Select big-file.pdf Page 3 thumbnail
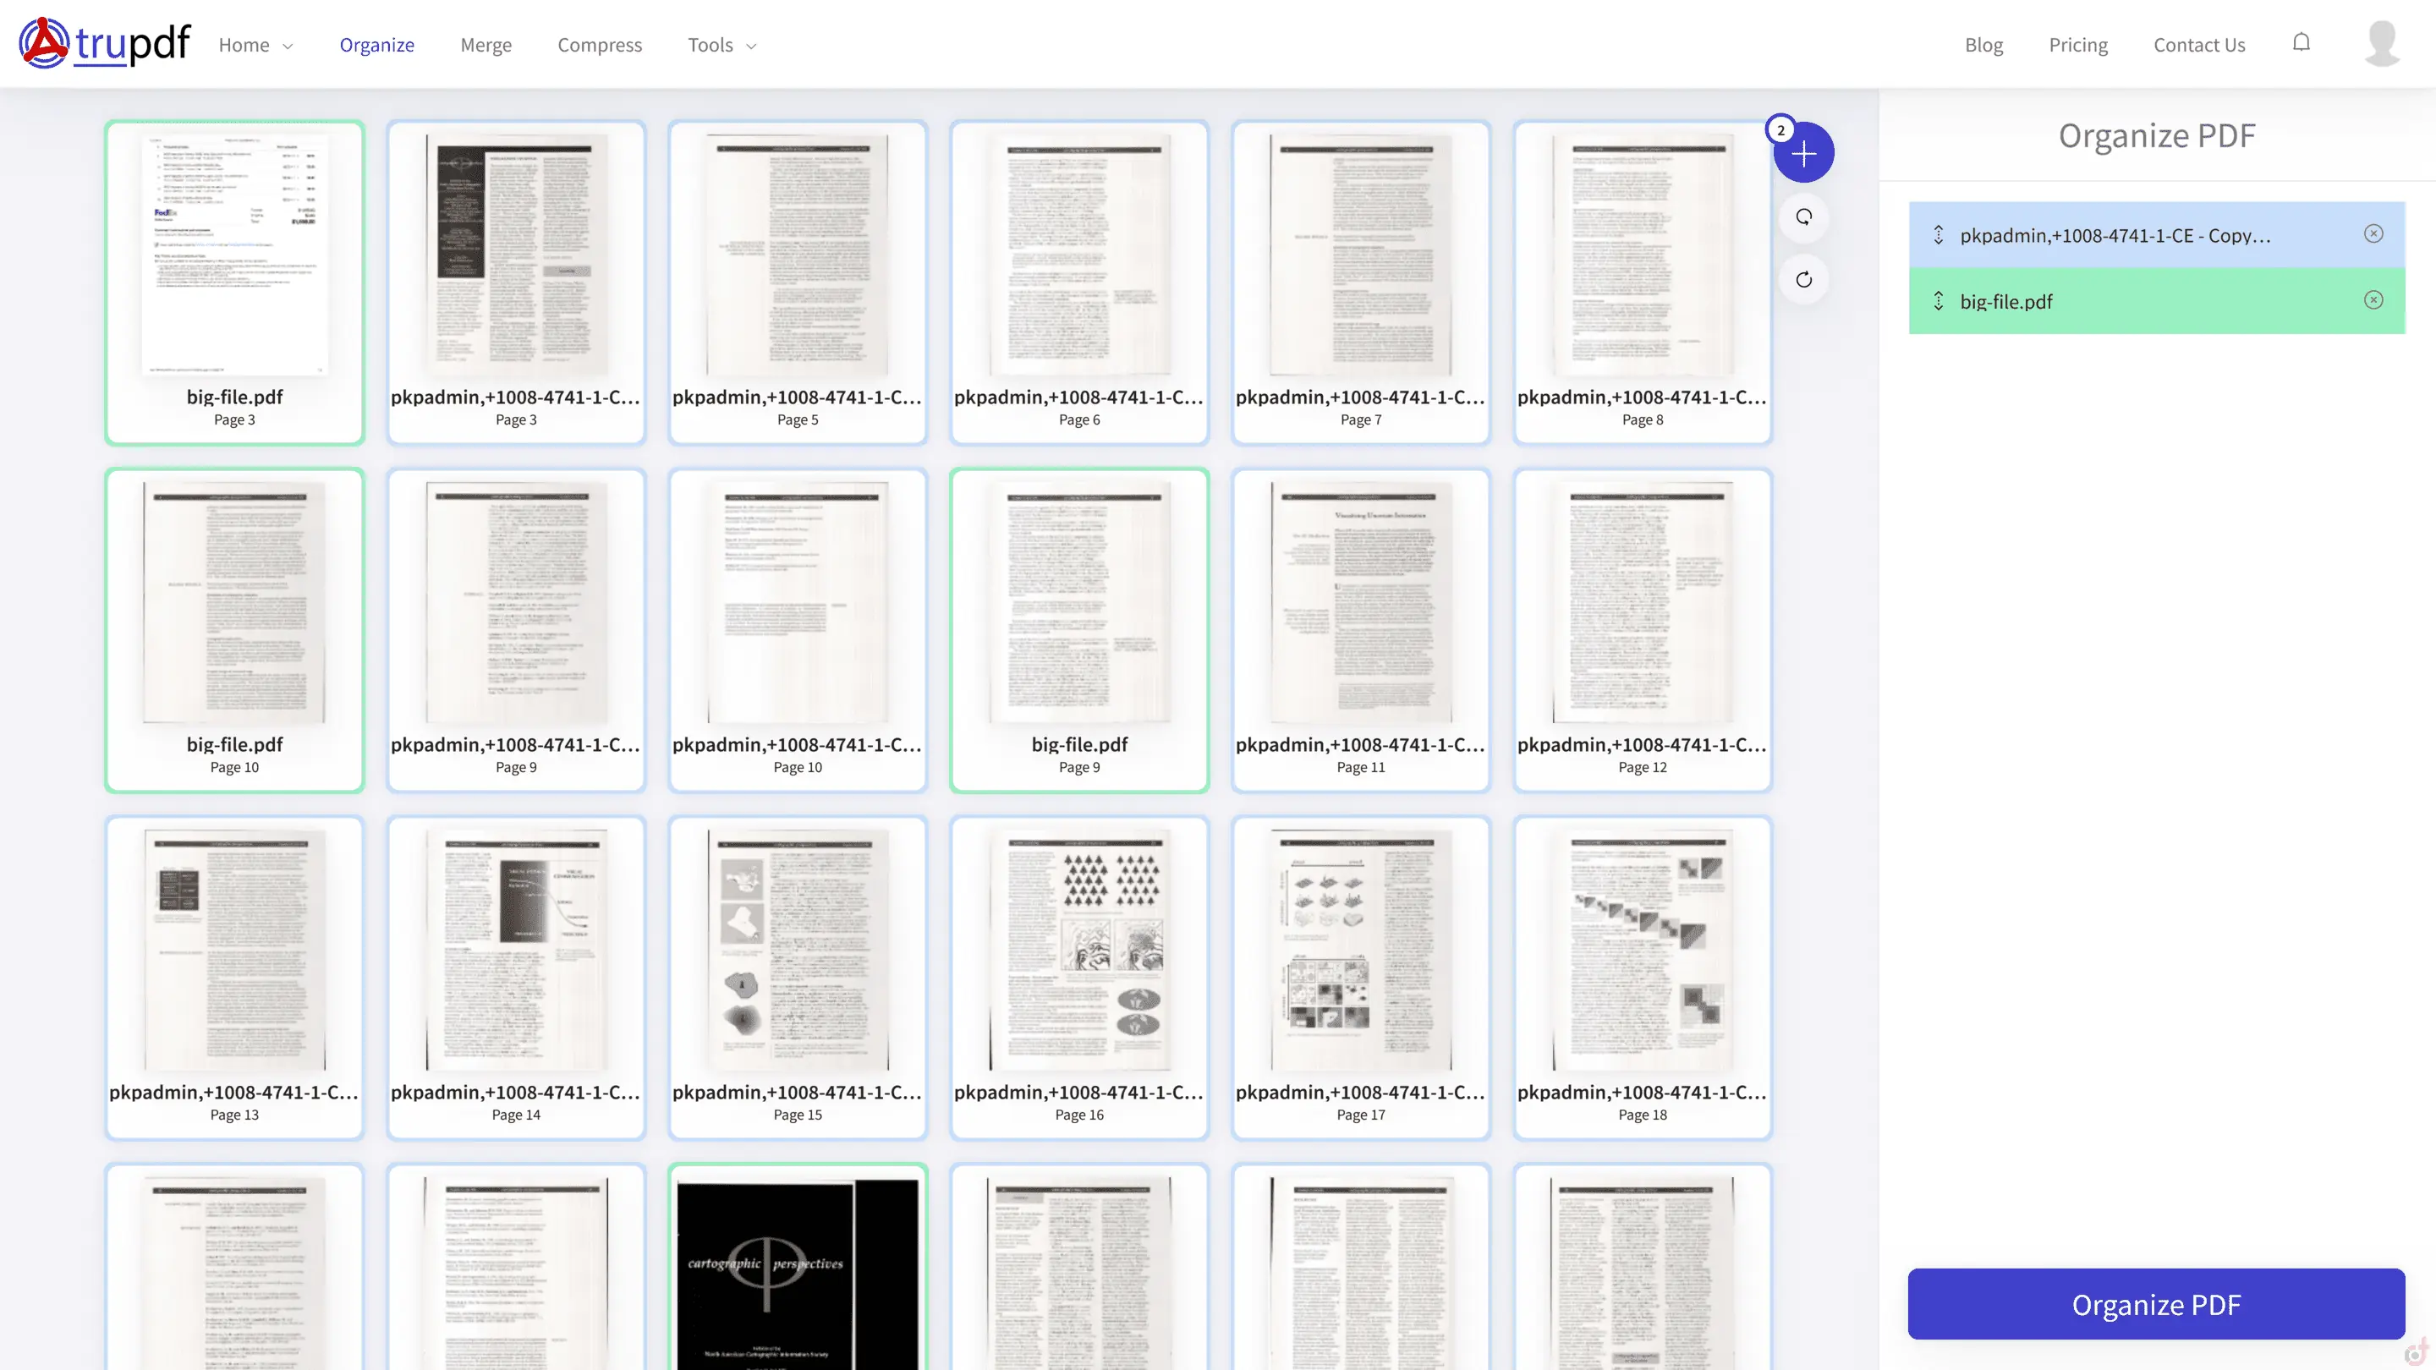This screenshot has width=2436, height=1370. click(234, 282)
